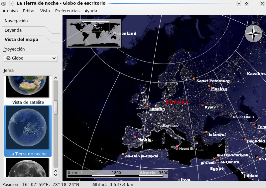
Task: Click the Sankt Peterburg city marker
Action: coord(194,79)
